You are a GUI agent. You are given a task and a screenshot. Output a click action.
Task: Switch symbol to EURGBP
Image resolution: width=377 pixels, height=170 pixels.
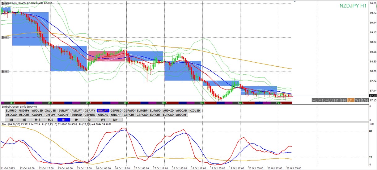click(142, 110)
